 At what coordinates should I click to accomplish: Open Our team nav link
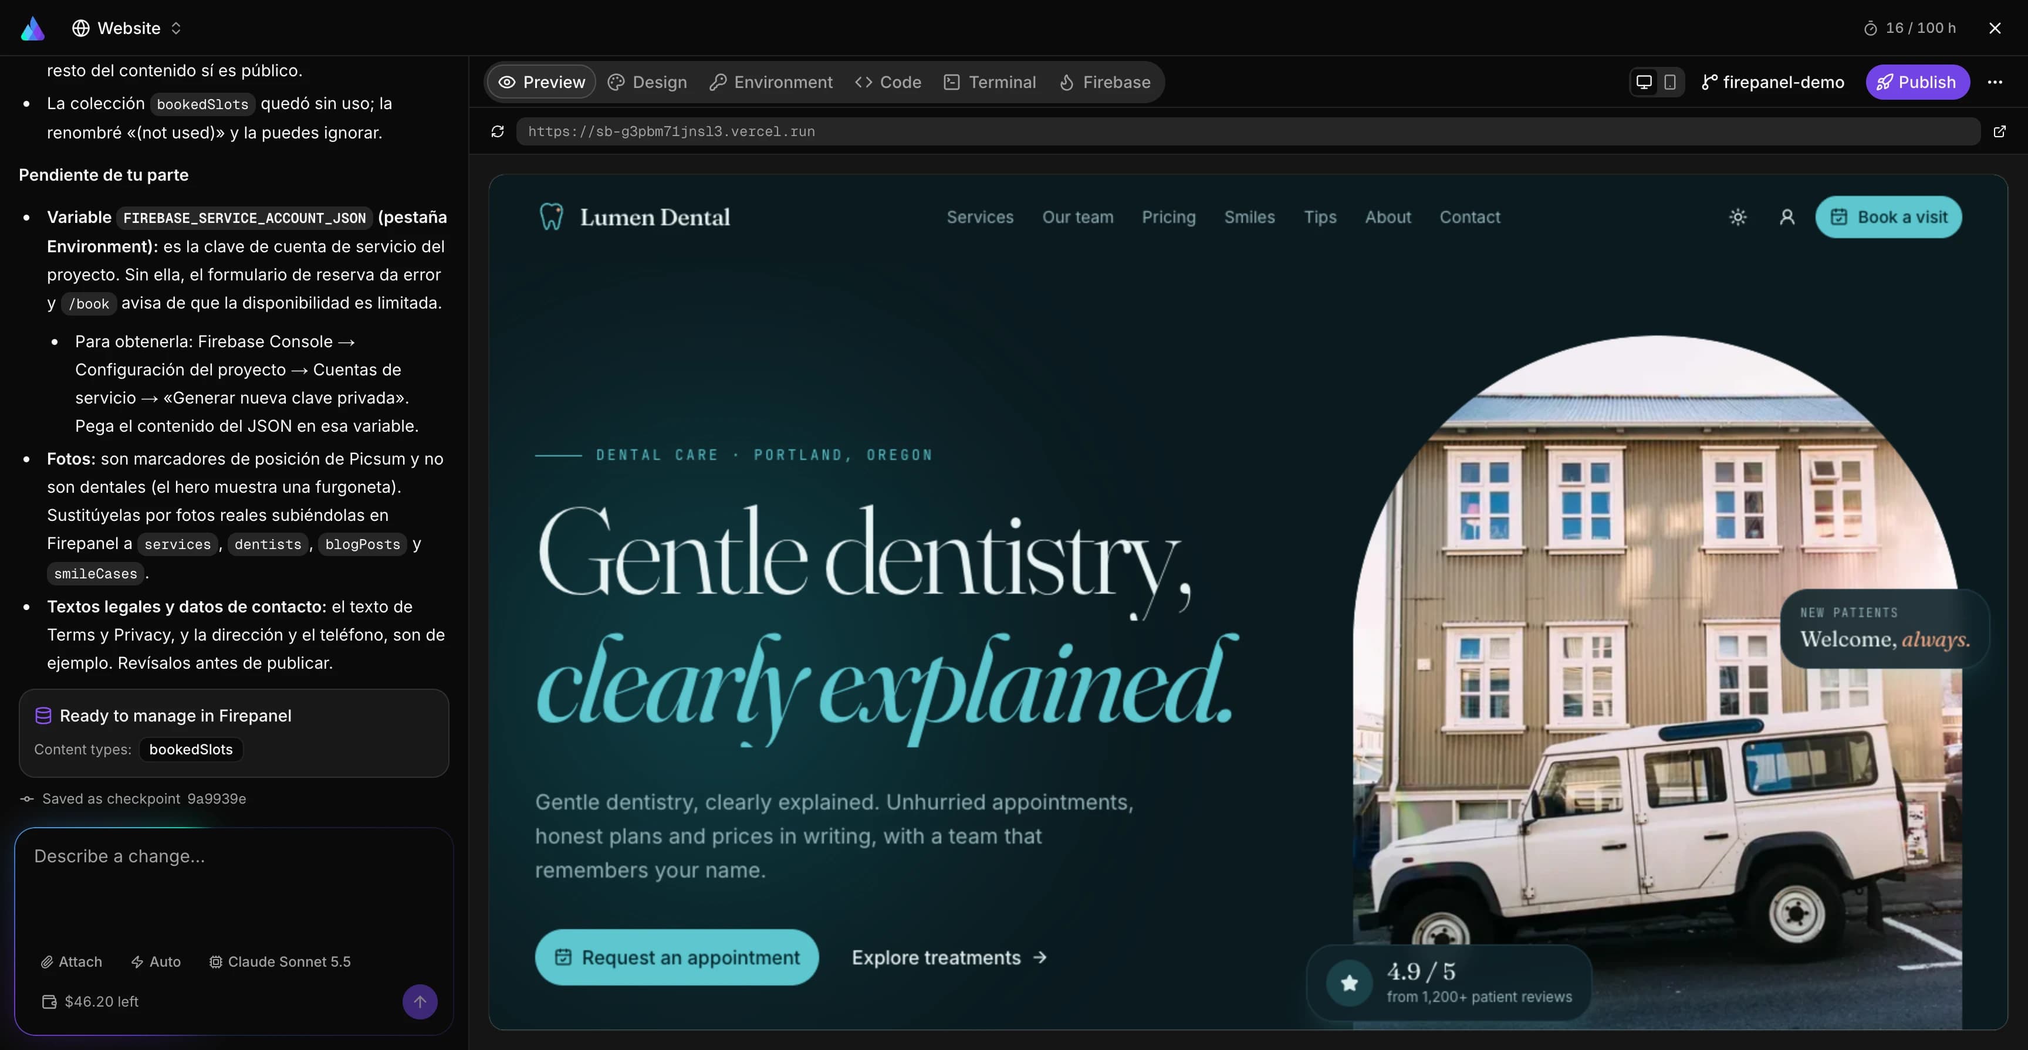tap(1078, 217)
